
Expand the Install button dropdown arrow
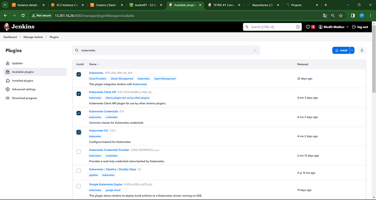click(352, 50)
